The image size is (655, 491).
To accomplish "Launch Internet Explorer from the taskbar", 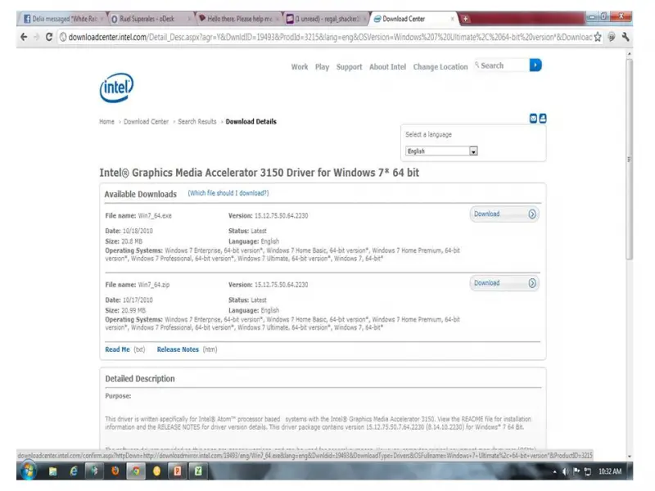I will coord(74,471).
